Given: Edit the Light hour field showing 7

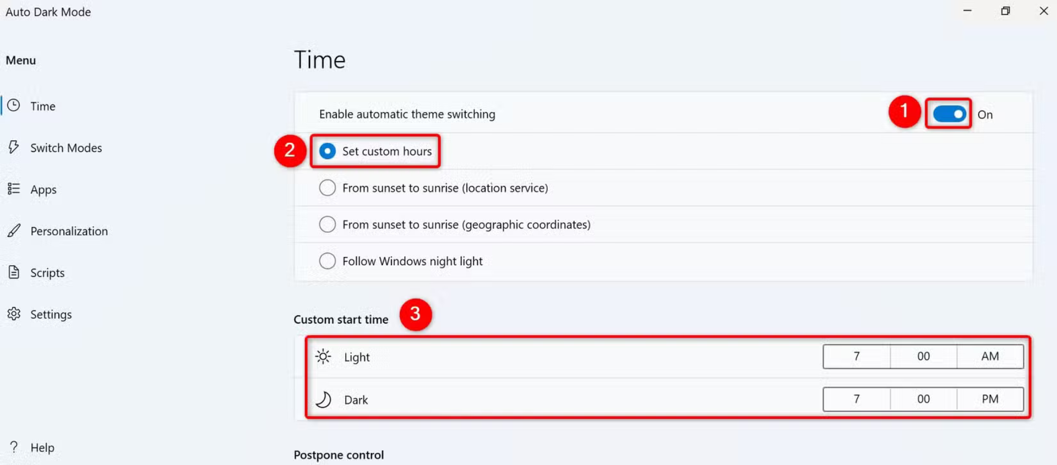Looking at the screenshot, I should [x=856, y=356].
